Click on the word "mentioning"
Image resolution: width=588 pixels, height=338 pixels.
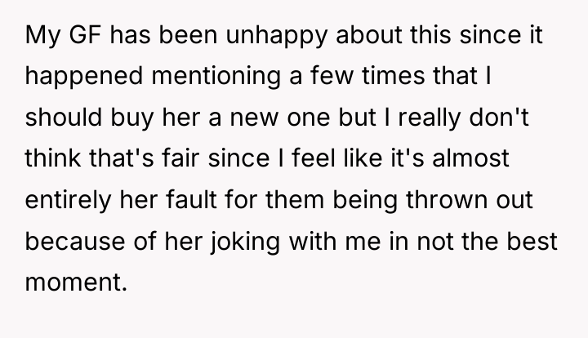point(216,77)
